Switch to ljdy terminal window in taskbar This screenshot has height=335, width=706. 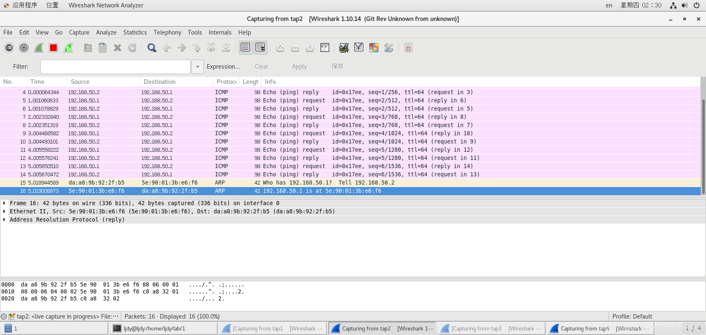click(164, 328)
